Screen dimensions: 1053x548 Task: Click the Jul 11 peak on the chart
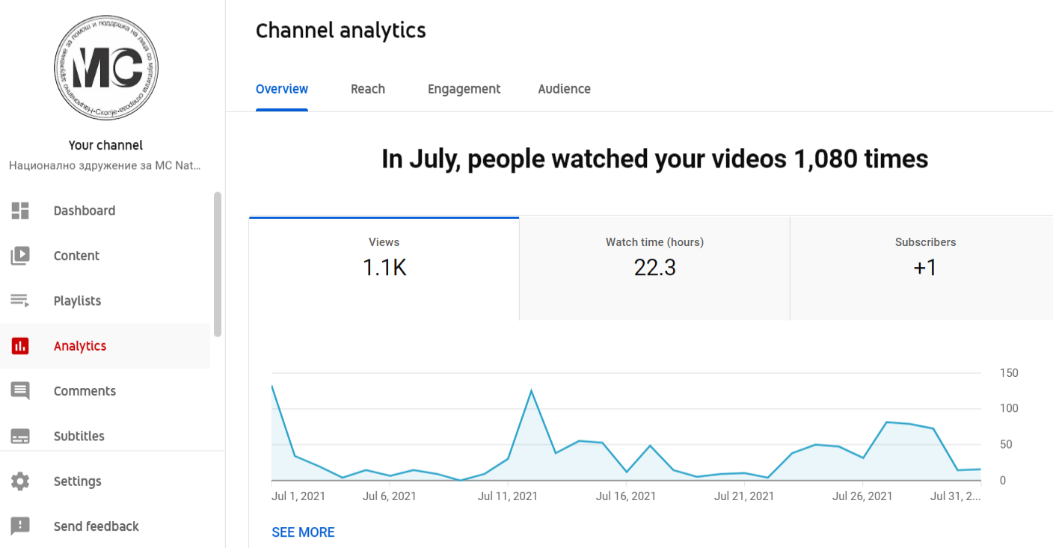[531, 391]
